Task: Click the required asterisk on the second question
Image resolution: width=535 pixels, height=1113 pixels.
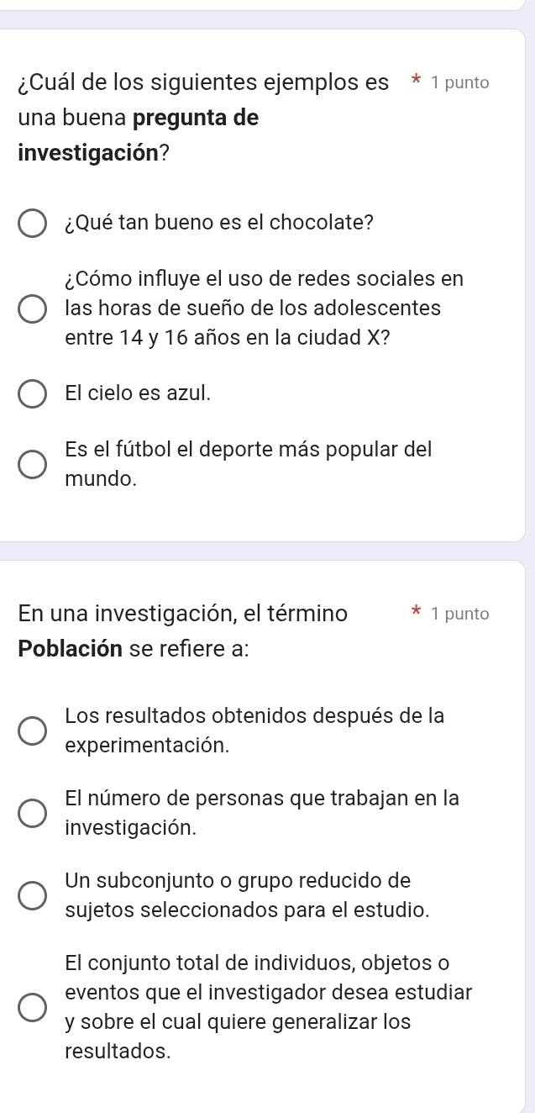Action: click(x=415, y=613)
